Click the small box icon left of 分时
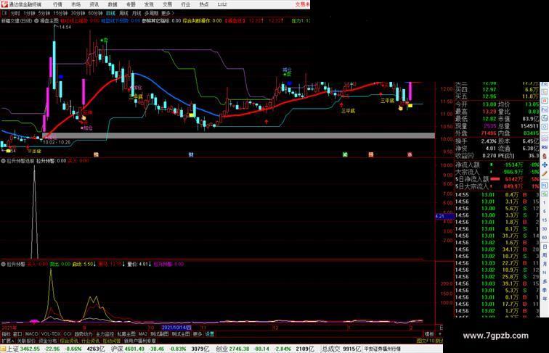This screenshot has width=549, height=353. click(x=4, y=13)
